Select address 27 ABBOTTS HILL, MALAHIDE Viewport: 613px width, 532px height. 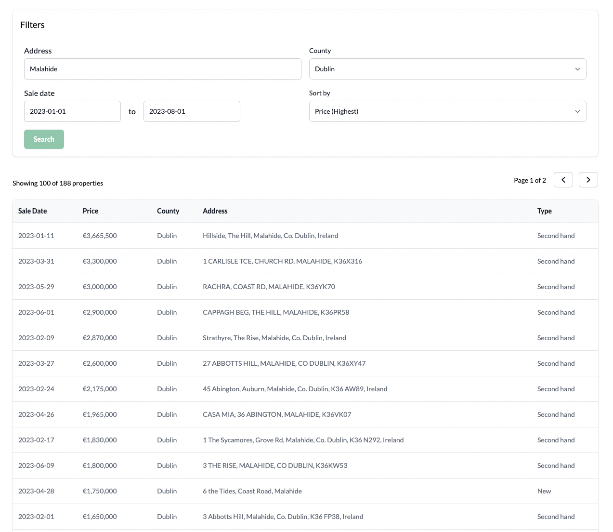[284, 363]
